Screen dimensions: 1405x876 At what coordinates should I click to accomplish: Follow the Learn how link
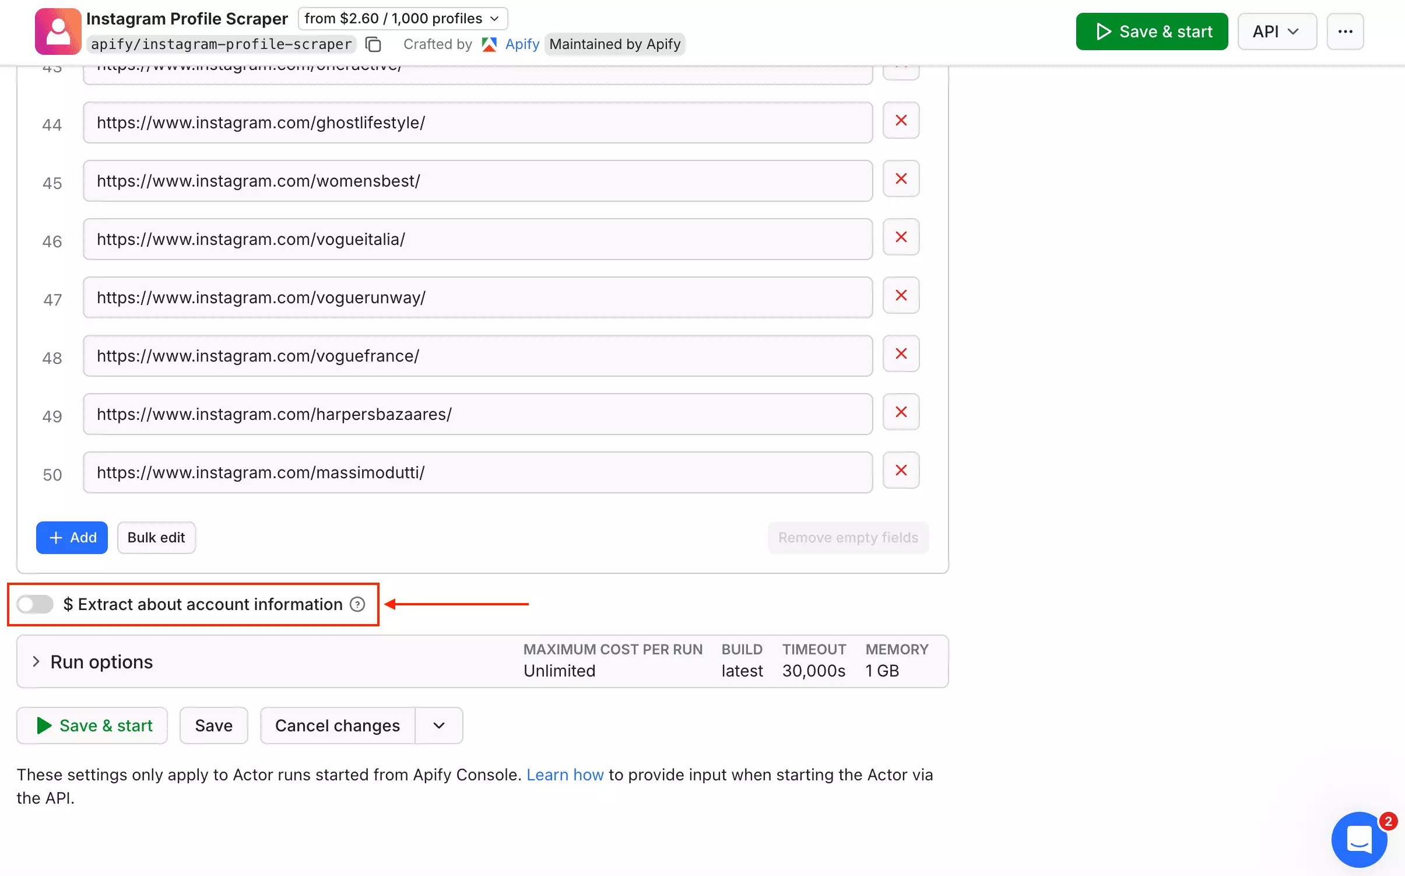click(564, 775)
